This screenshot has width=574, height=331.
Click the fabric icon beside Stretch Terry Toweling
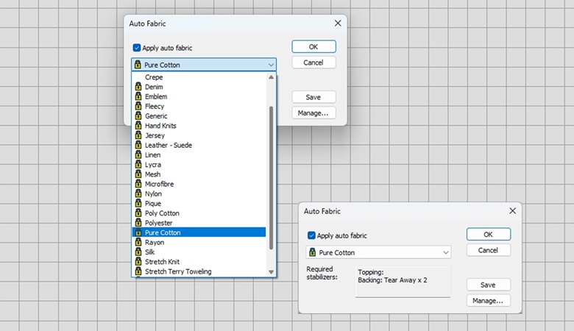point(138,271)
